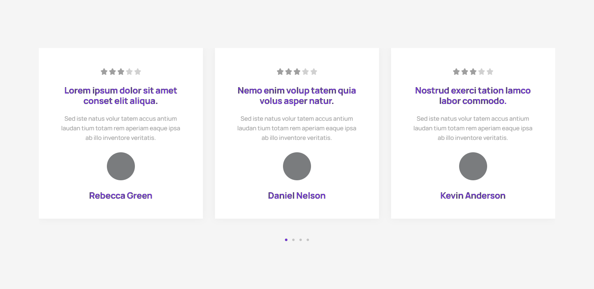The height and width of the screenshot is (289, 594).
Task: Click the Kevin Anderson name link
Action: point(473,196)
